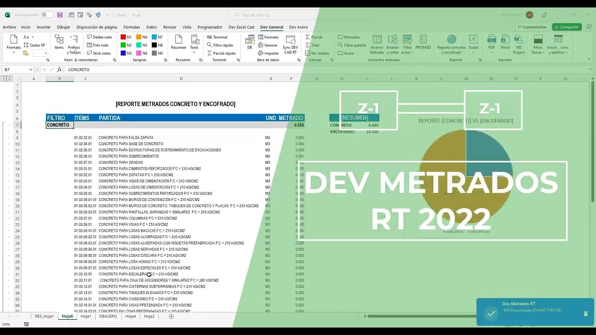The height and width of the screenshot is (335, 596).
Task: Export to MS Project
Action: pos(519,45)
